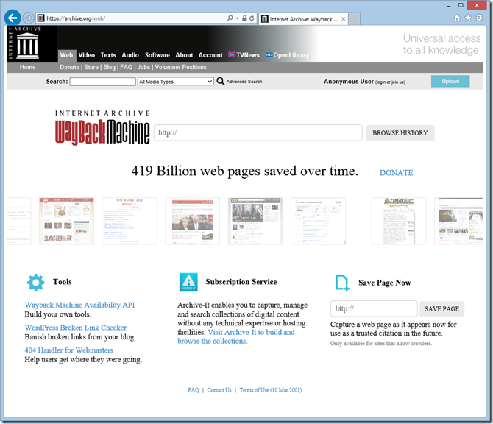Screen dimensions: 493x424
Task: Click the Home link in gray bar
Action: click(27, 67)
